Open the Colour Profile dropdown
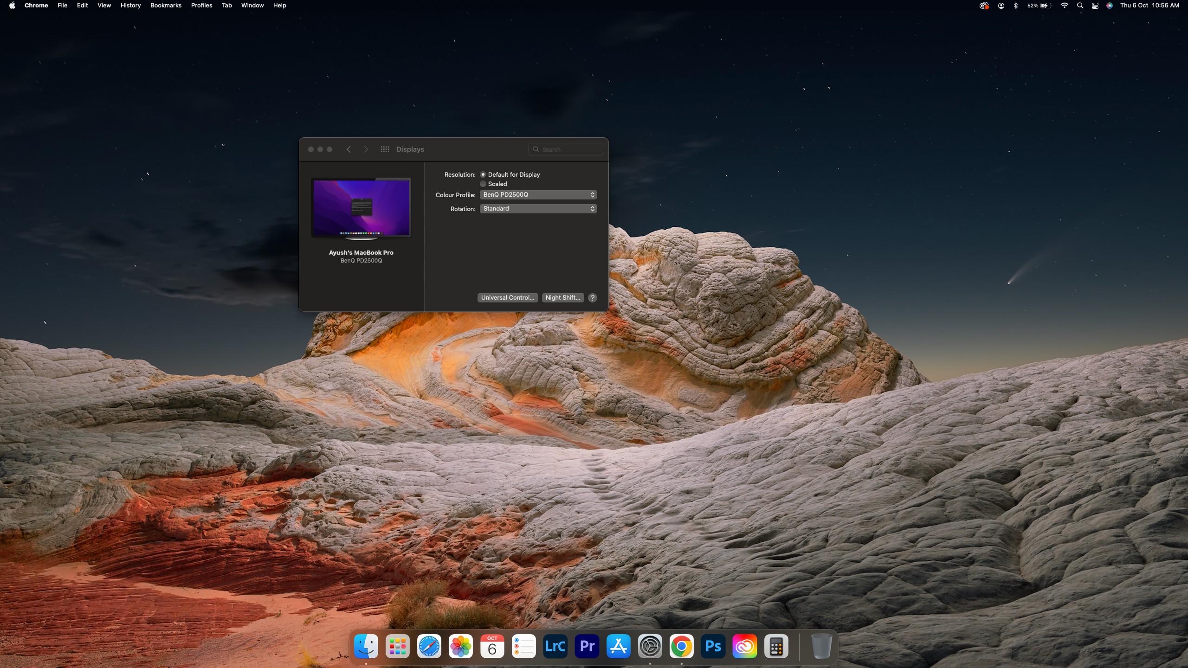The width and height of the screenshot is (1188, 668). (538, 195)
